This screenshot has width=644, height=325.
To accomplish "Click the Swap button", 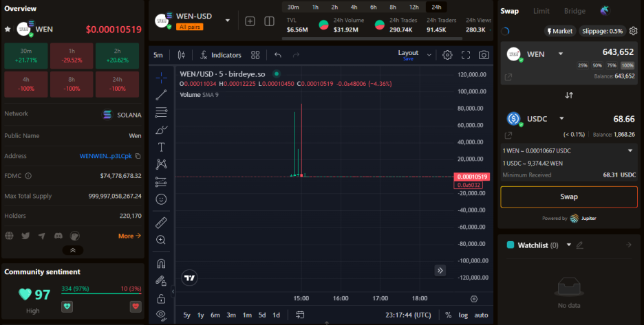I will pyautogui.click(x=569, y=197).
